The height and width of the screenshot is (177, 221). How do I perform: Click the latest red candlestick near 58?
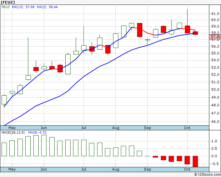(x=195, y=33)
